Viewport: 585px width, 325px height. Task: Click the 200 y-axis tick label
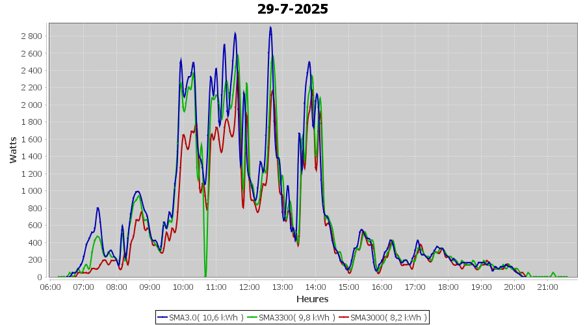tap(34, 260)
